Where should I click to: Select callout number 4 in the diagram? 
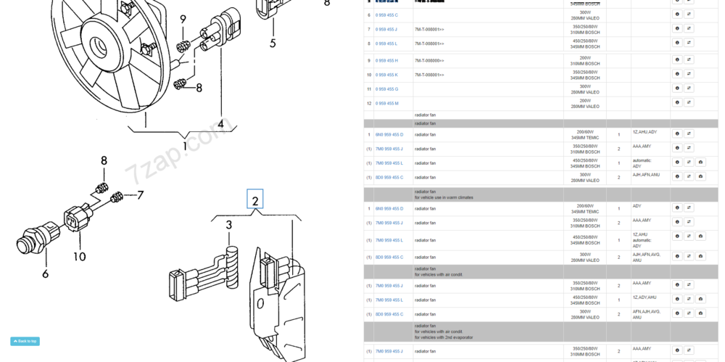pos(220,124)
